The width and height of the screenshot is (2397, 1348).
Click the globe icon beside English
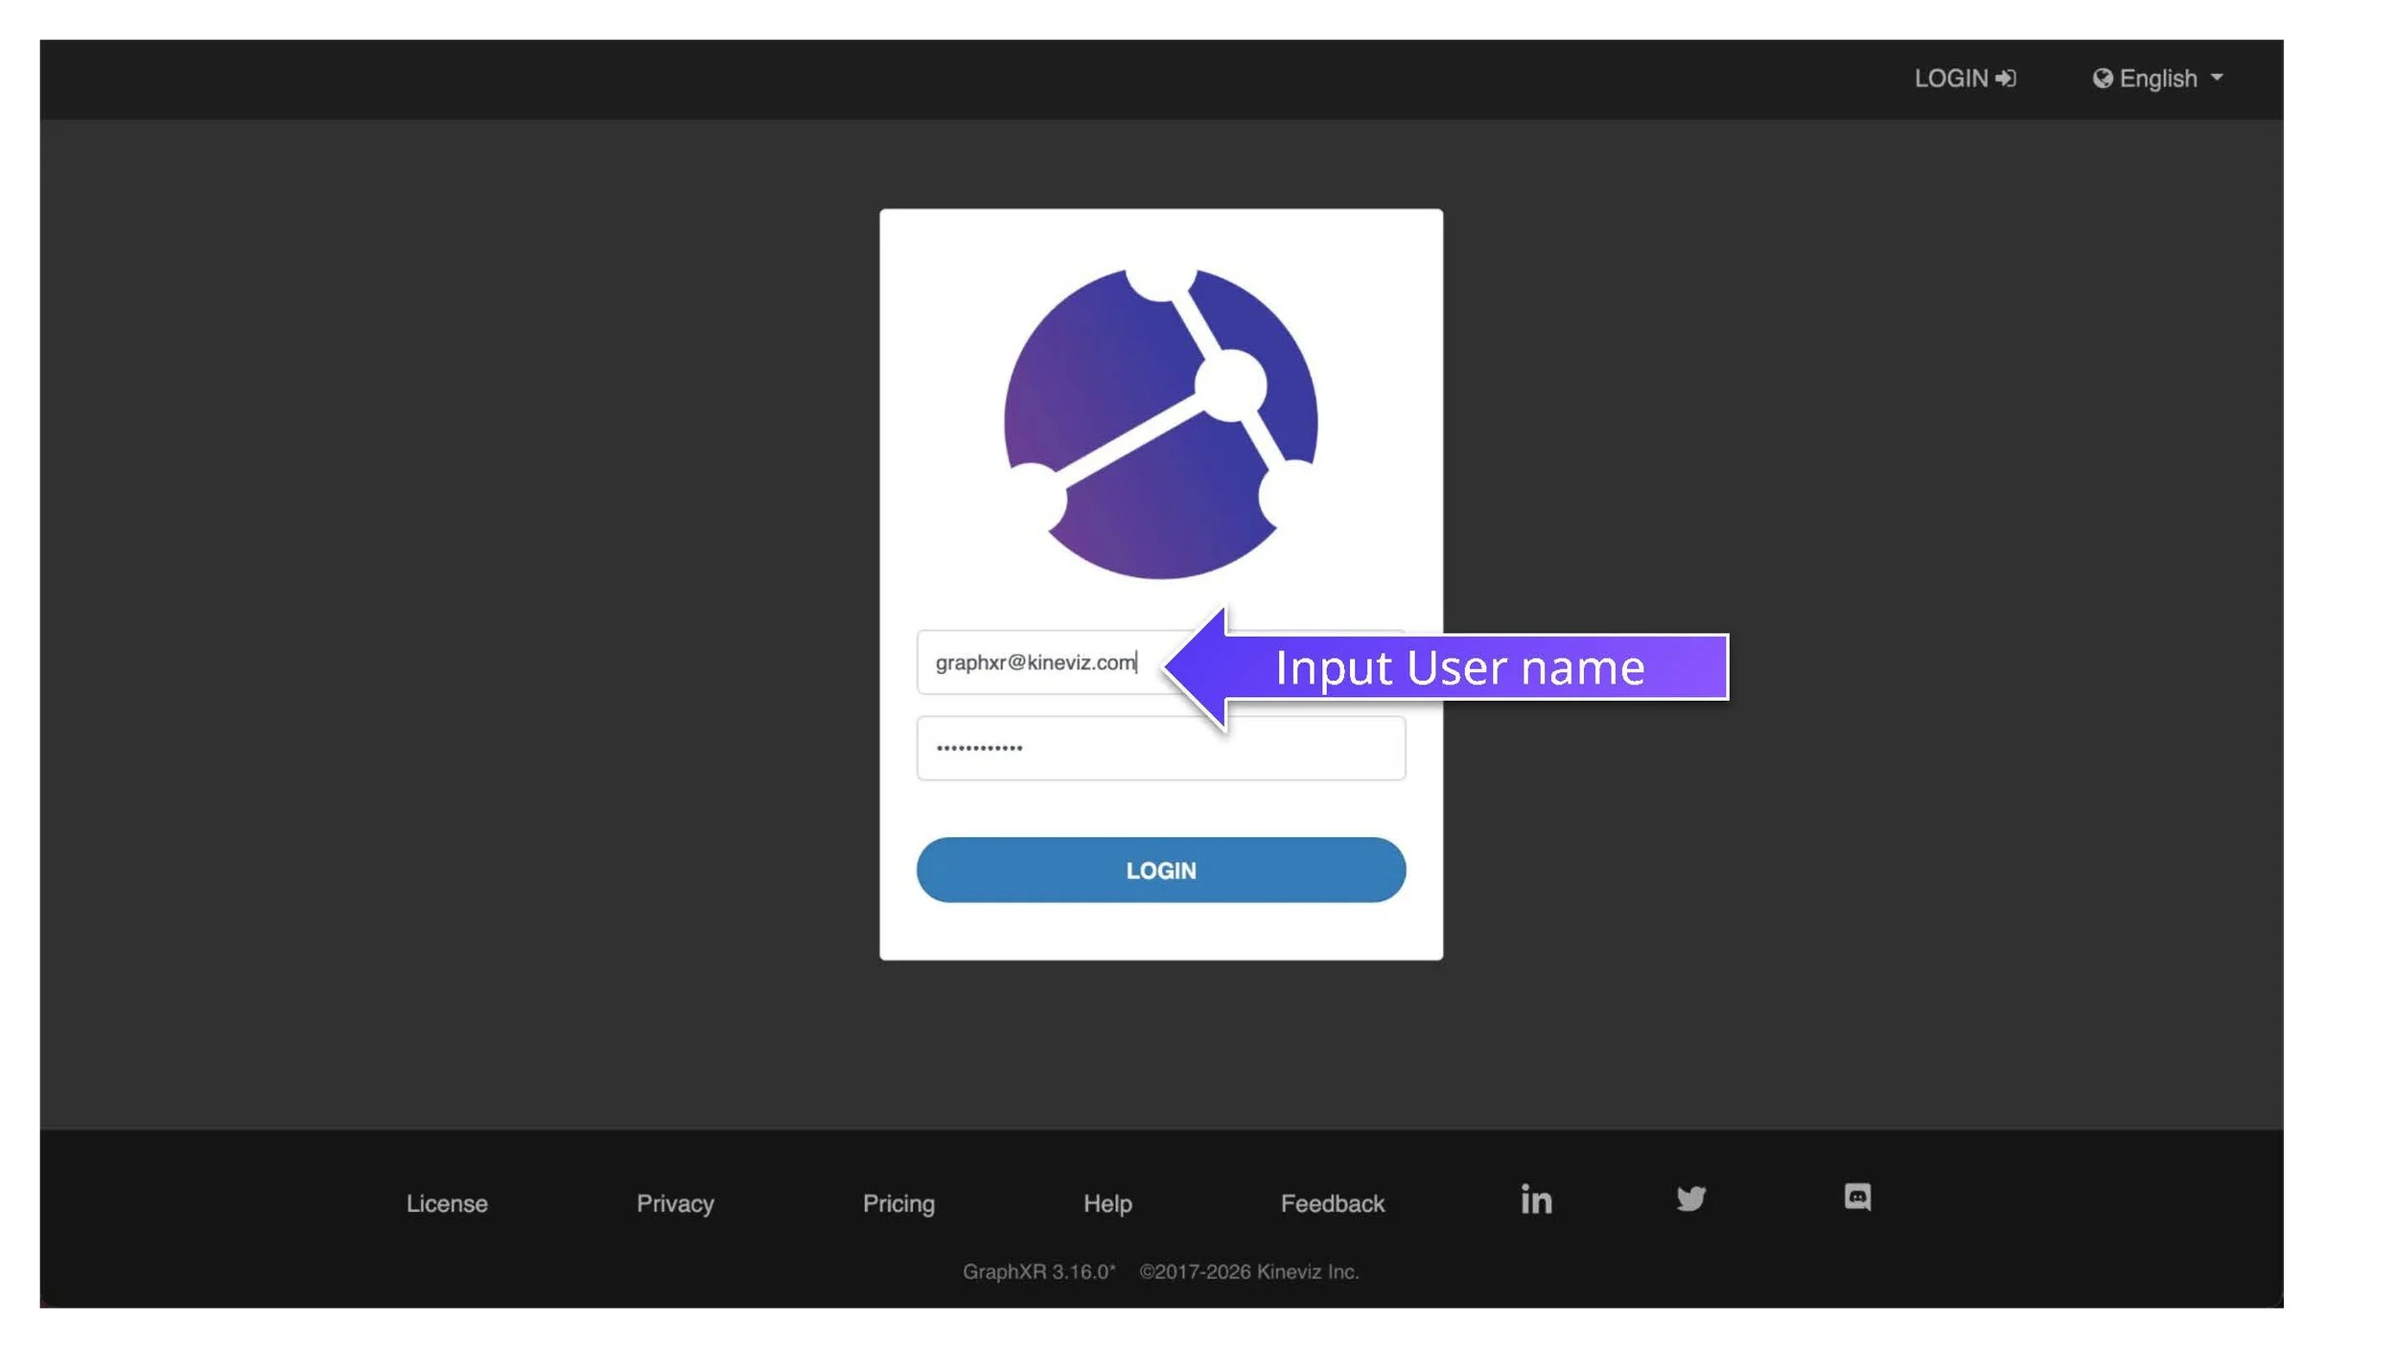coord(2102,79)
